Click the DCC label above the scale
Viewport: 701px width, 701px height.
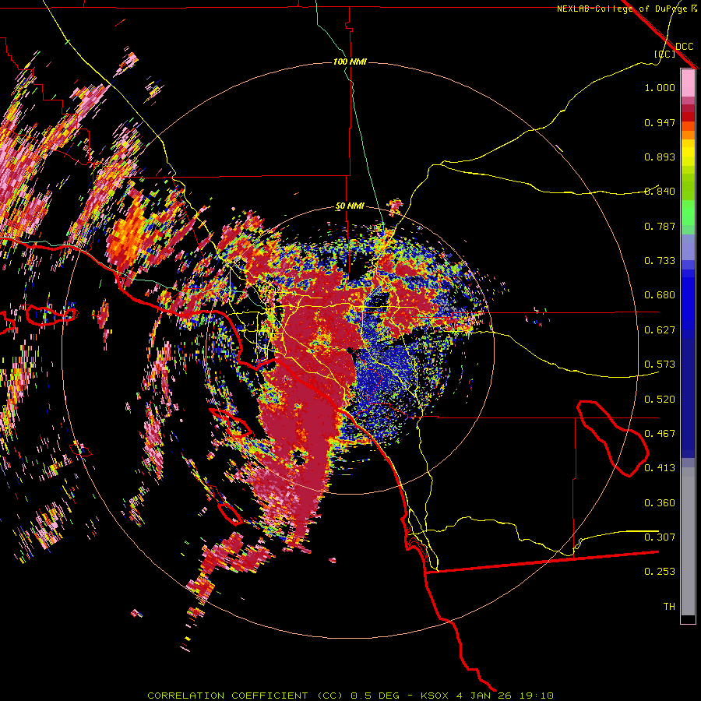pos(685,47)
